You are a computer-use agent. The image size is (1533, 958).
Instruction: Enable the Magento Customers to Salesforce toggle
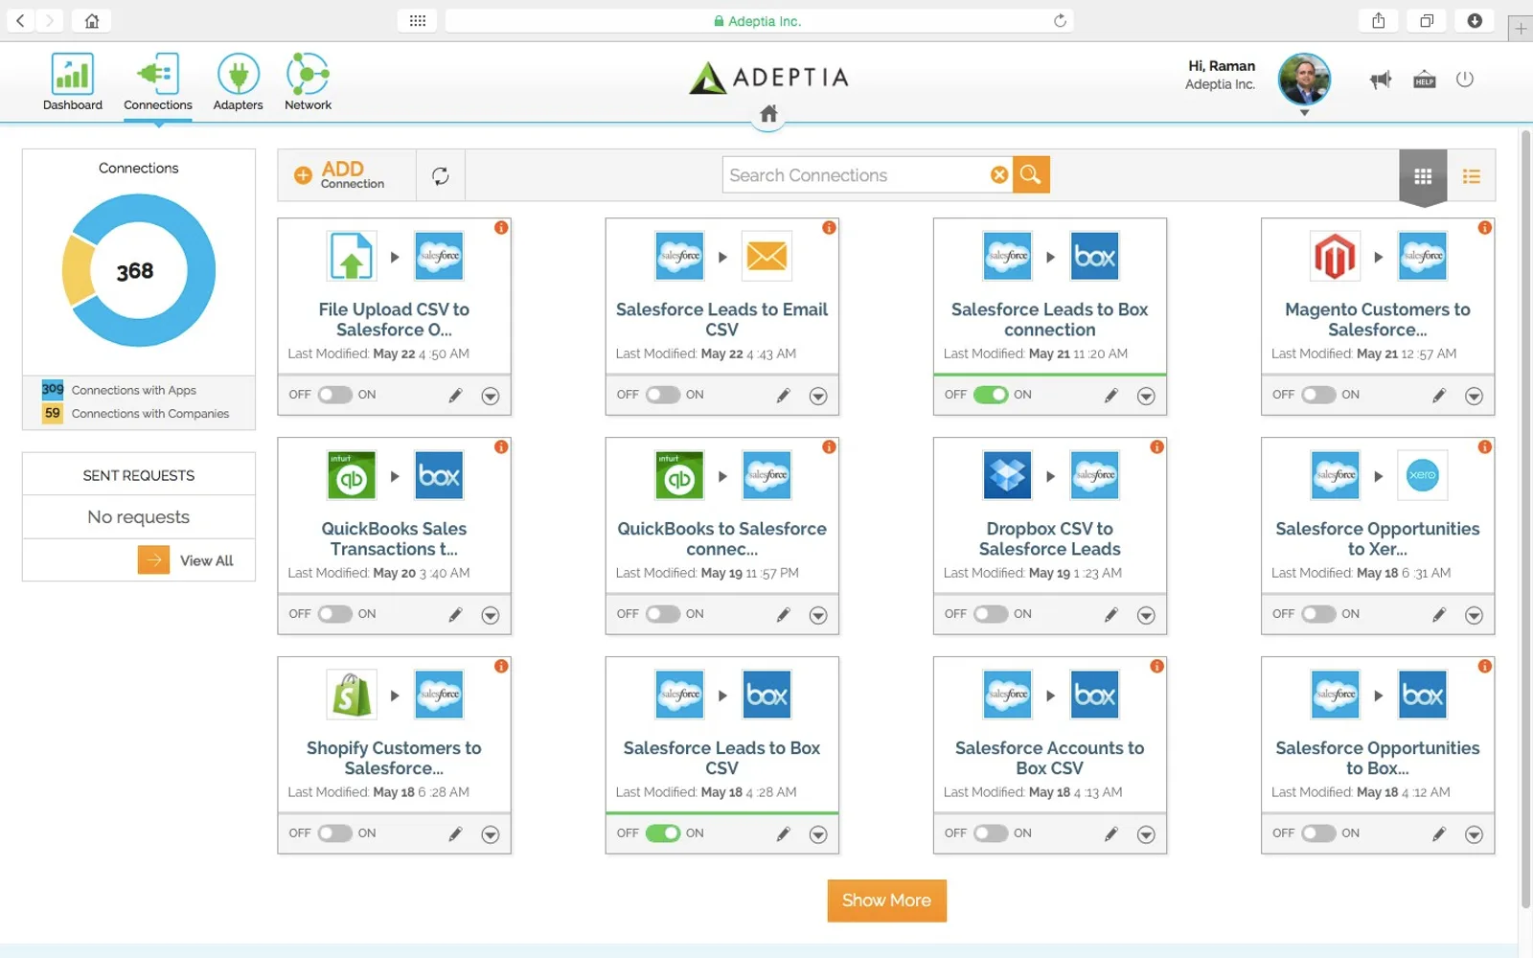[1318, 395]
